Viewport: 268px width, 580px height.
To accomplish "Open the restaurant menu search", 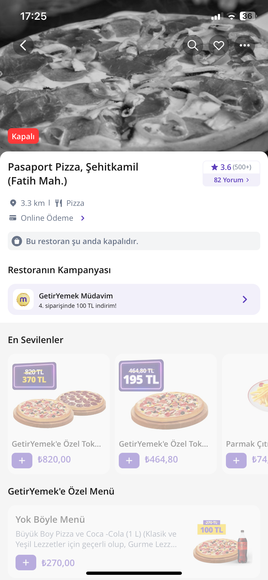I will (193, 45).
